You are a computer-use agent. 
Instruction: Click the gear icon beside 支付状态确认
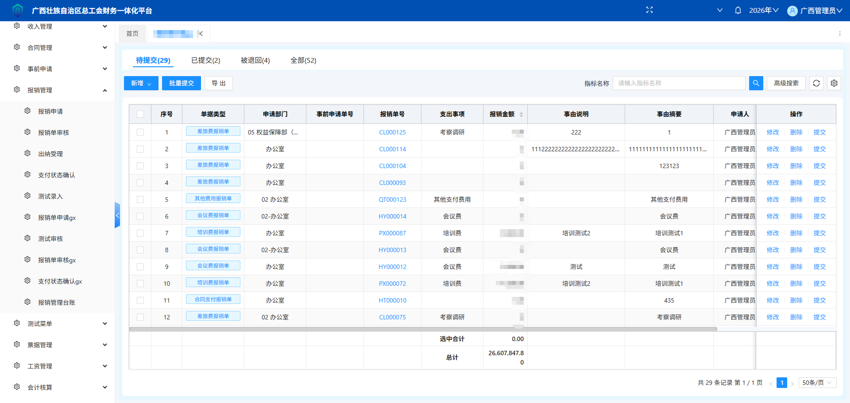point(27,175)
